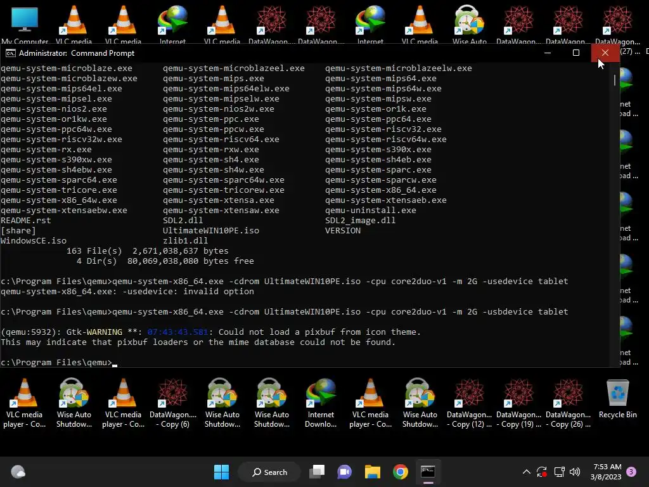The width and height of the screenshot is (649, 487).
Task: Launch Google Chrome from the taskbar
Action: (x=401, y=472)
